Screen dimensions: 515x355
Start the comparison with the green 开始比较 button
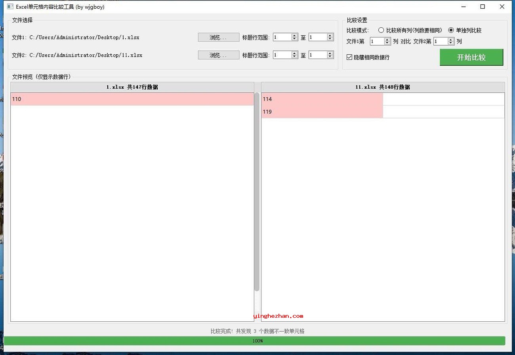471,57
